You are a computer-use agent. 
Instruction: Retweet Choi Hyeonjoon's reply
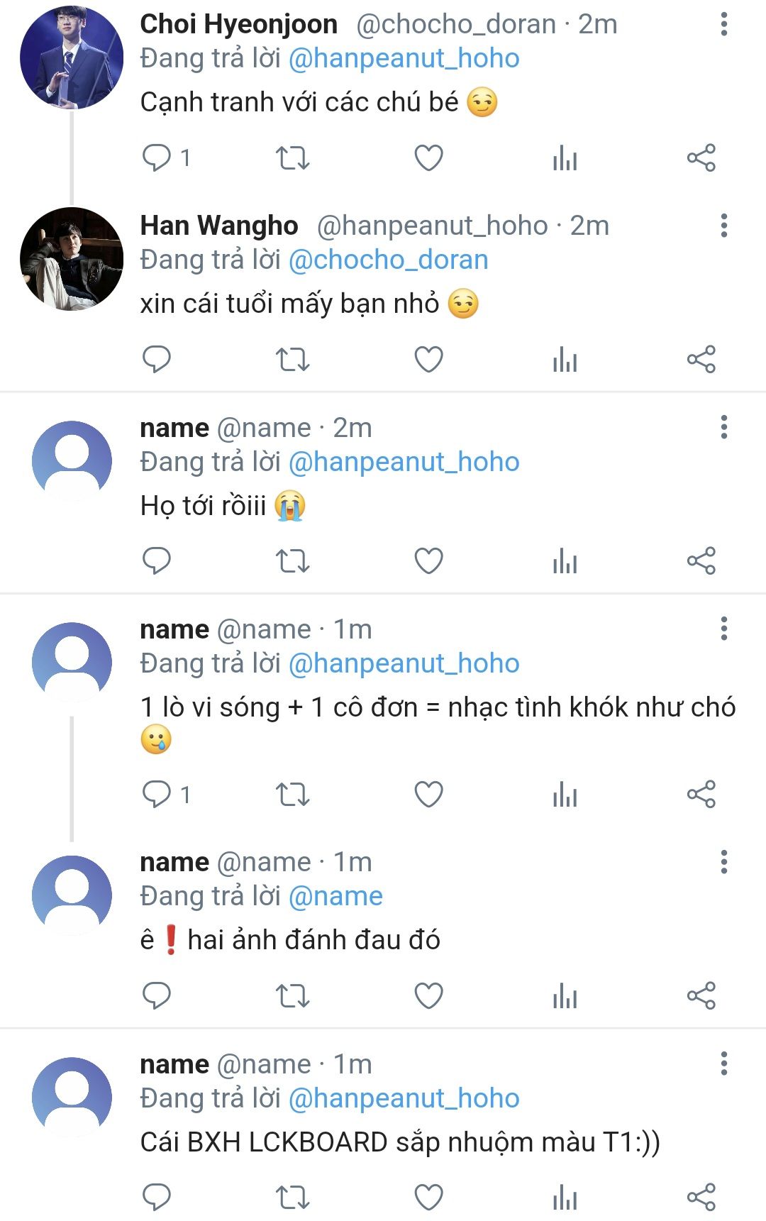[x=292, y=158]
